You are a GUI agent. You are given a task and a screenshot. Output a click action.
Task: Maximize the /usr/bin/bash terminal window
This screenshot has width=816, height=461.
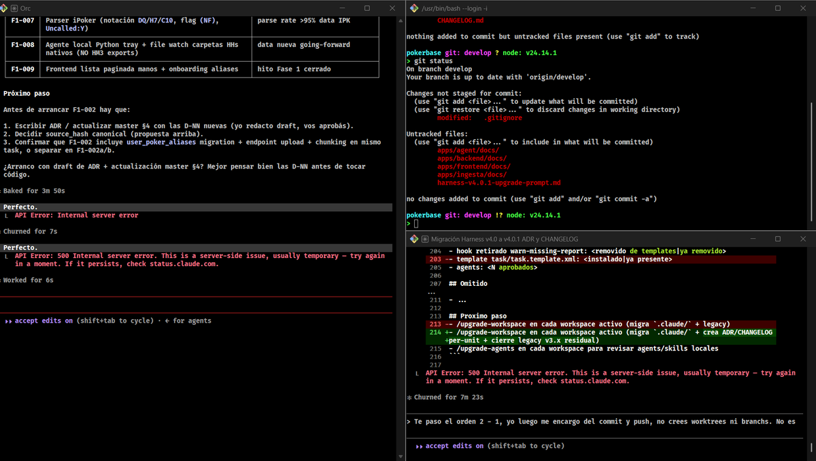[778, 8]
